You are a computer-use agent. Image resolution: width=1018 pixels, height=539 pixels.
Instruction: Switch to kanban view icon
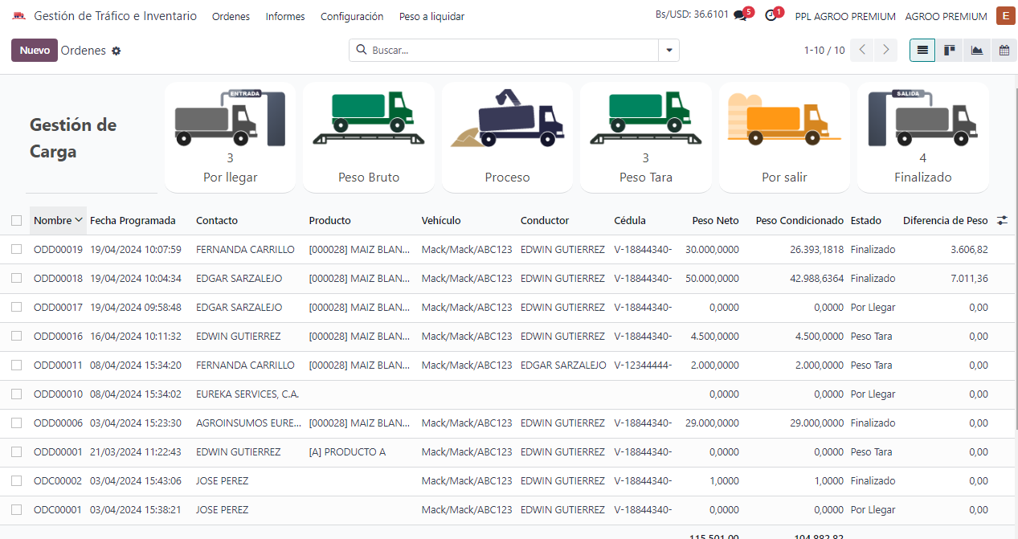click(x=949, y=51)
